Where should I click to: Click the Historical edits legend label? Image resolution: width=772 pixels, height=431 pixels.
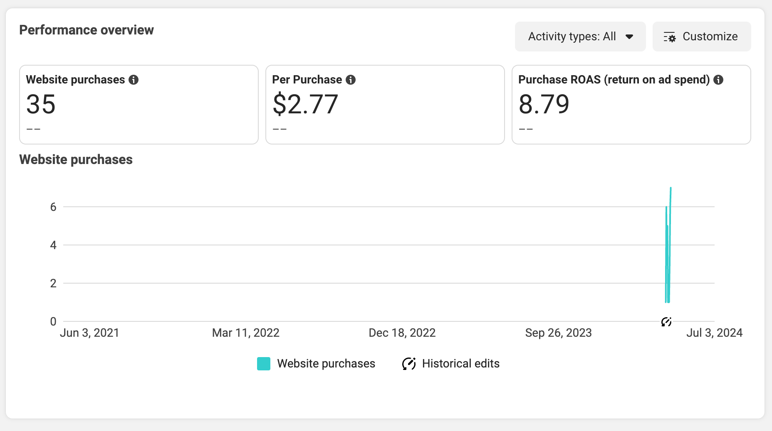(461, 364)
